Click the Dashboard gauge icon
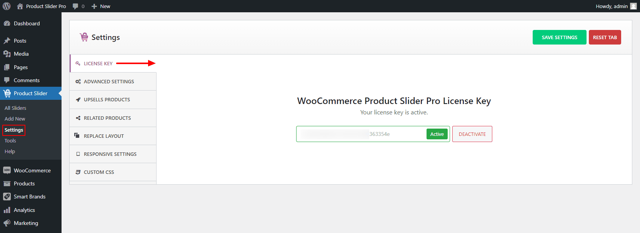 click(x=7, y=23)
